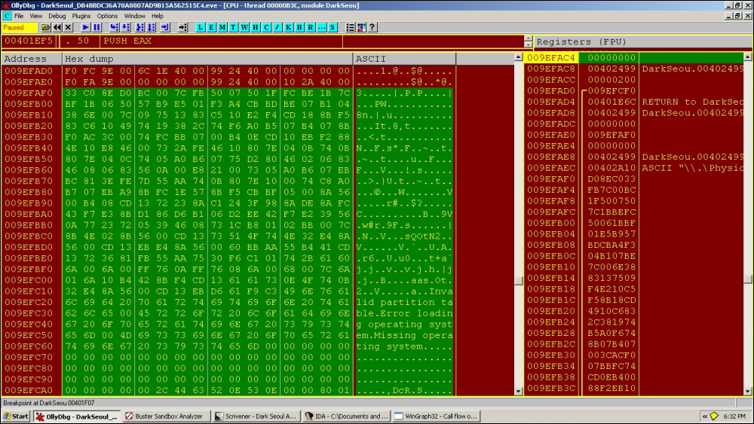754x424 pixels.
Task: Switch to IDA taskbar item
Action: [346, 416]
